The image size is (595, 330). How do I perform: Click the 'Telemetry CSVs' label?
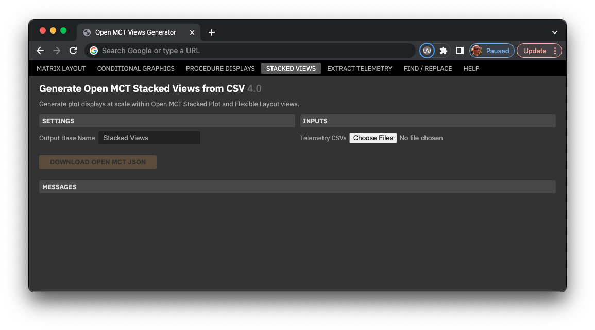(x=324, y=138)
